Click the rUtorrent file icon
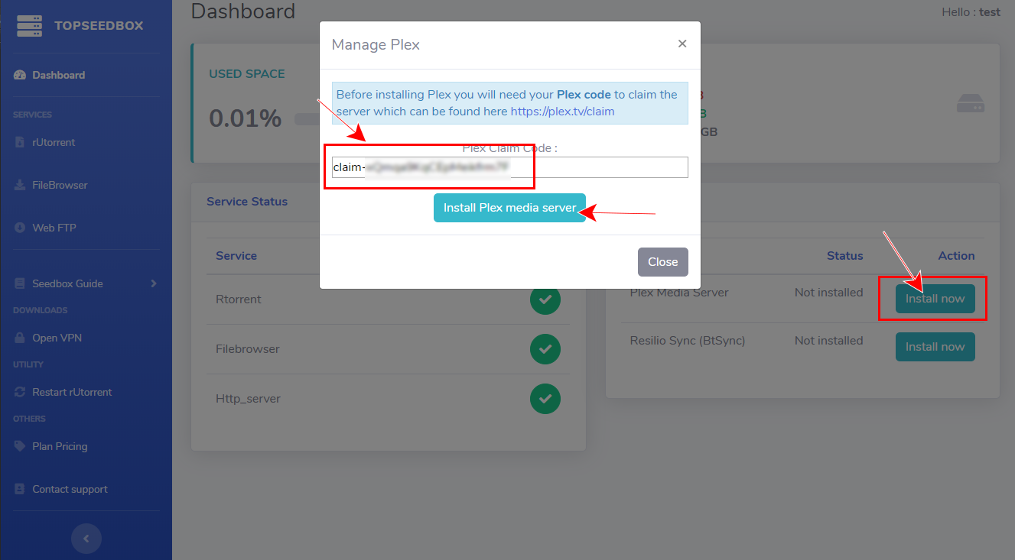The width and height of the screenshot is (1015, 560). (20, 142)
